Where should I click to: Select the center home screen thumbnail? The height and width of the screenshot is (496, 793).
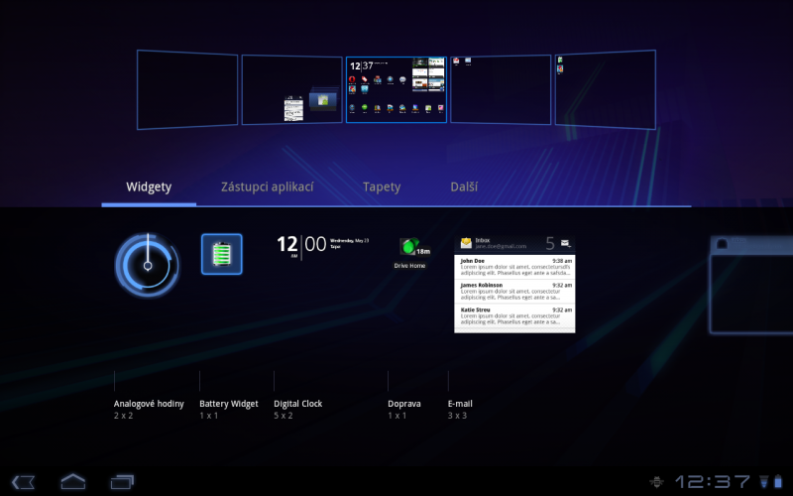[396, 88]
